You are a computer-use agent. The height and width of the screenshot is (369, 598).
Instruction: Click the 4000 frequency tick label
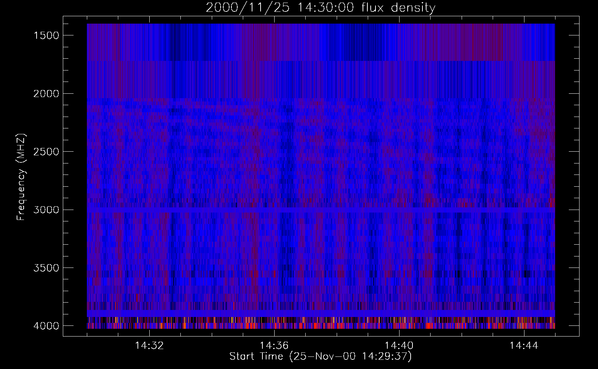click(46, 326)
